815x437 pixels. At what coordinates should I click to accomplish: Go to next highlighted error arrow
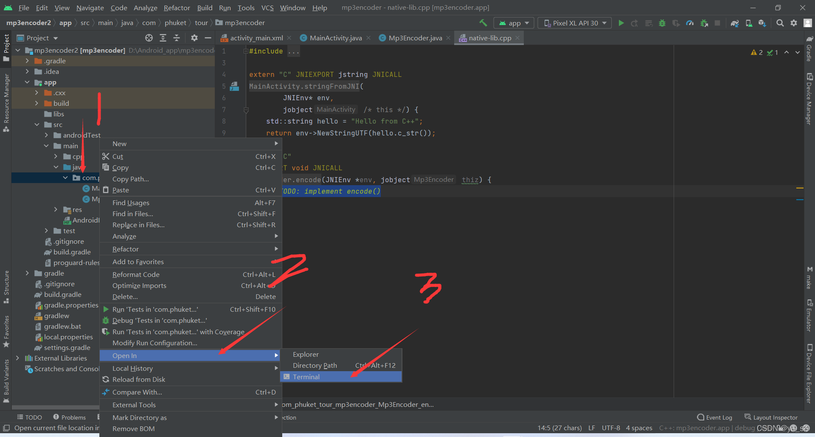798,52
